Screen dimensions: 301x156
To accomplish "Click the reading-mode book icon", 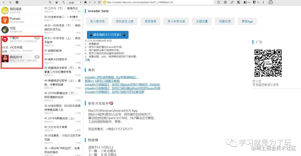I will (x=245, y=2).
